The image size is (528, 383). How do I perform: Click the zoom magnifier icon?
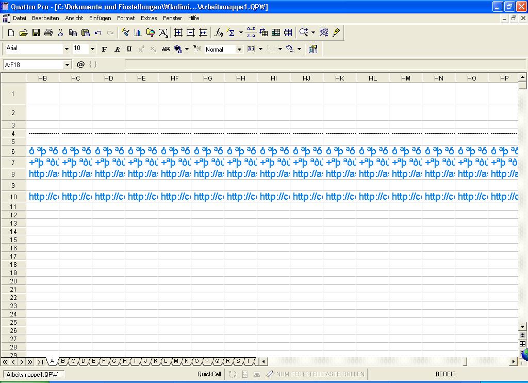click(304, 33)
